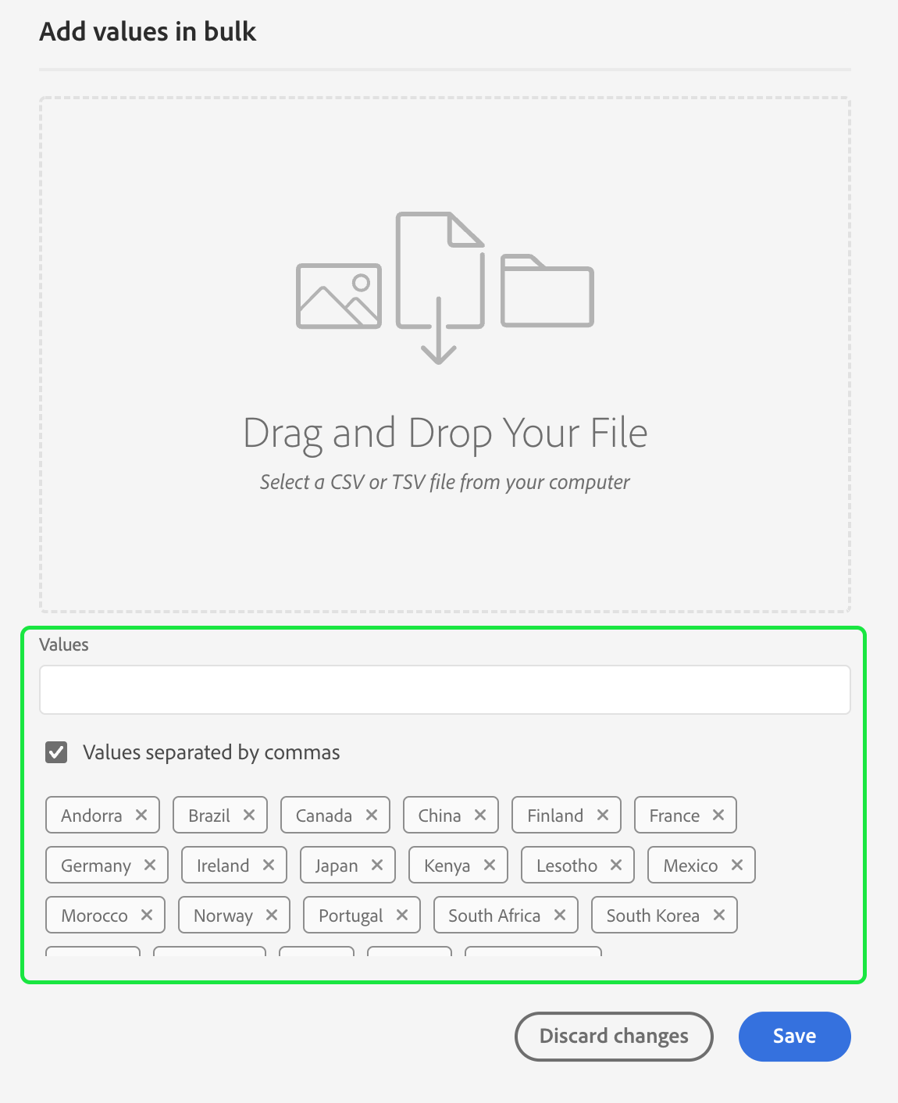Click the Values input field
The width and height of the screenshot is (898, 1103).
tap(445, 690)
